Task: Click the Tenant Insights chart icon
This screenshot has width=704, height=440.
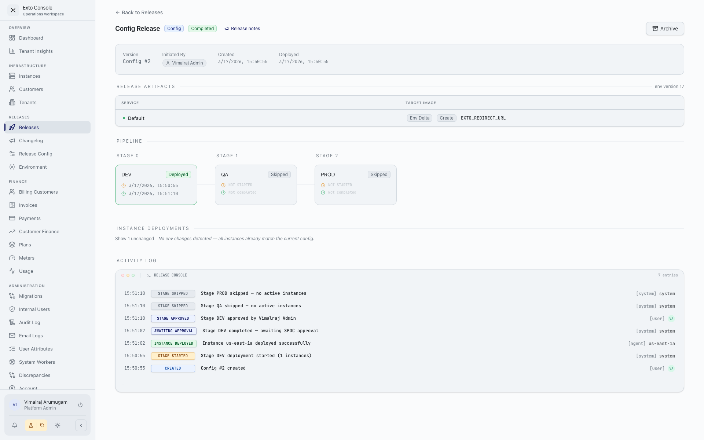Action: [x=12, y=51]
